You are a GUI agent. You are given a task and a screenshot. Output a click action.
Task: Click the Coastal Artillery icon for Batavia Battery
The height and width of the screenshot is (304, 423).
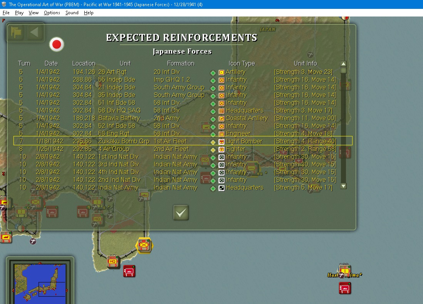[x=222, y=119]
